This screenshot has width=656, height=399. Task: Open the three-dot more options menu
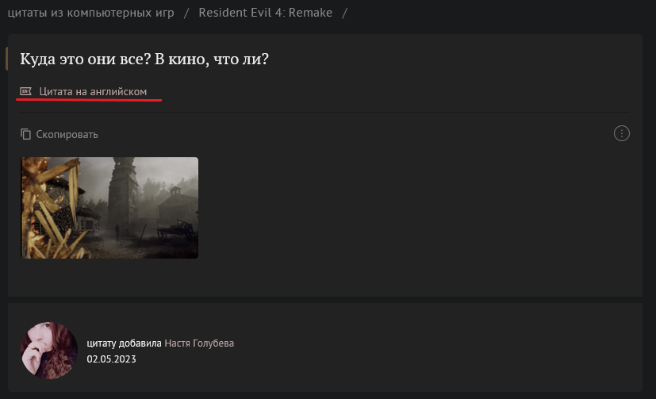621,133
